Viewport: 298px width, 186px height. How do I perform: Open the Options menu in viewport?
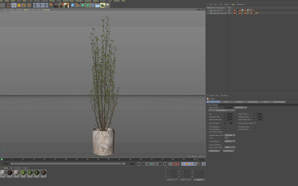point(26,10)
